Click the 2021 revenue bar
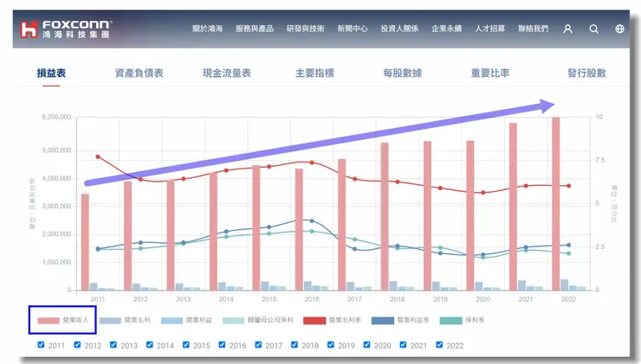This screenshot has height=364, width=641. [x=513, y=207]
